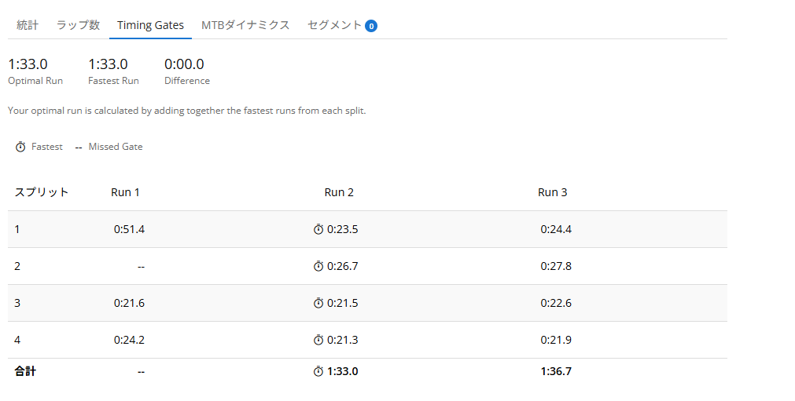Click the stopwatch icon beside 0:26.7
The image size is (795, 401).
pos(318,266)
